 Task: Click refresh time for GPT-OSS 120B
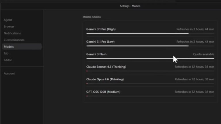(x=194, y=92)
